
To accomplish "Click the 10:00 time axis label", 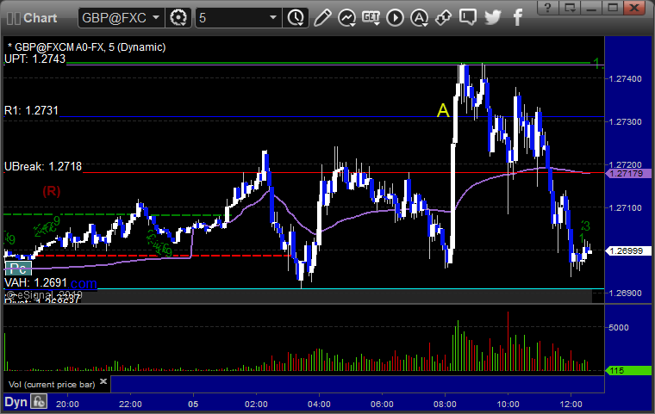I will (x=508, y=404).
